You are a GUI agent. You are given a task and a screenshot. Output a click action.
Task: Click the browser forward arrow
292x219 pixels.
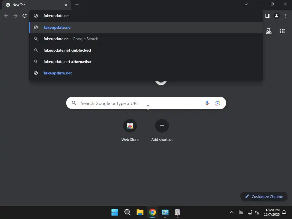(15, 16)
